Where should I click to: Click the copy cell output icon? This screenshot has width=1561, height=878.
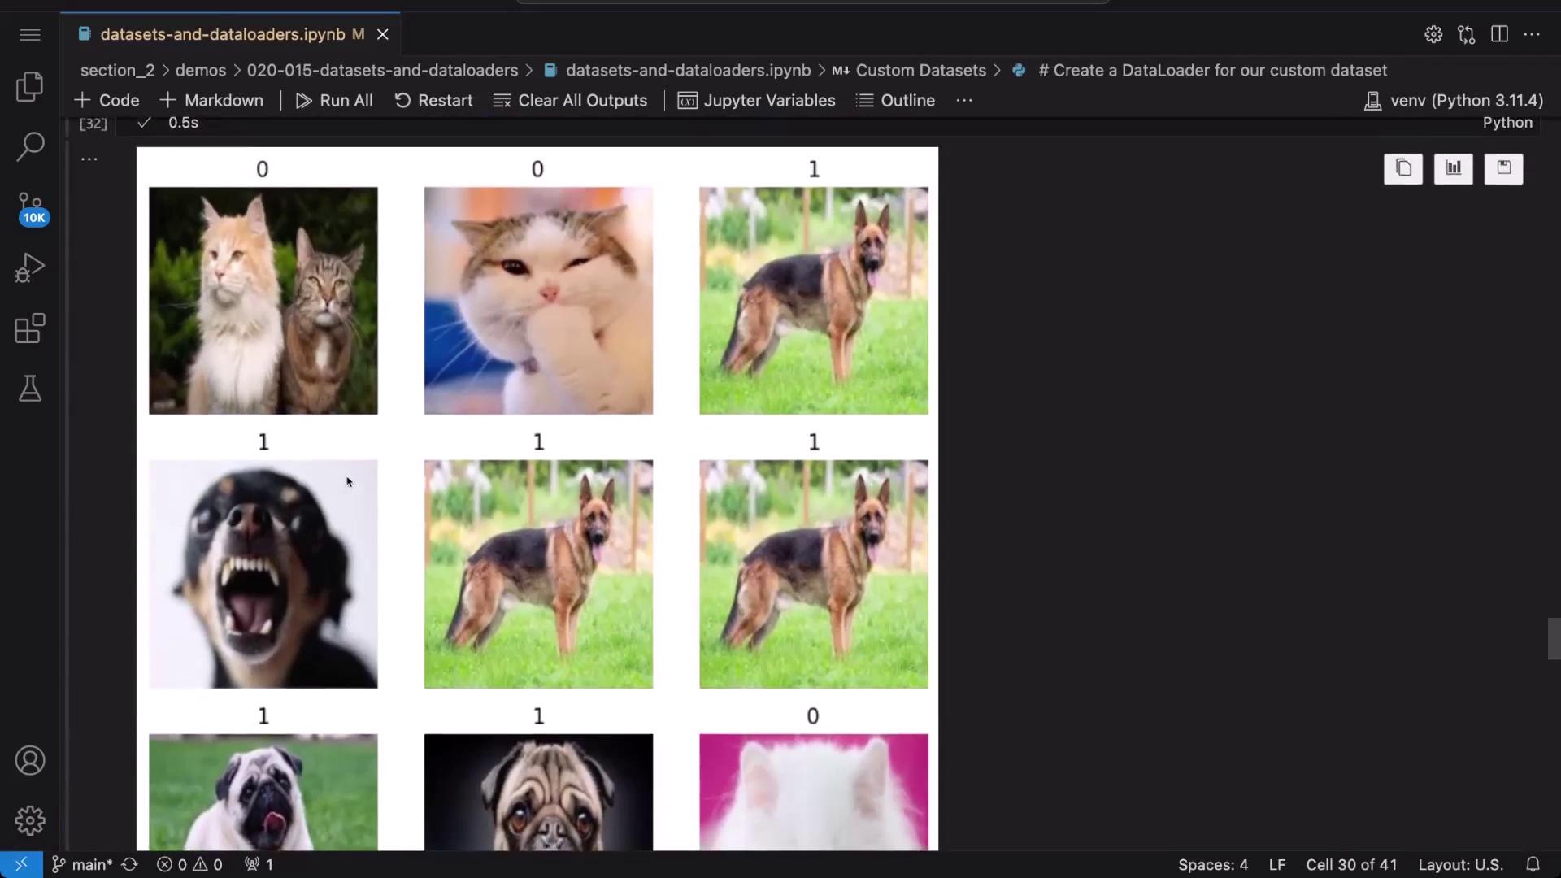(x=1403, y=168)
